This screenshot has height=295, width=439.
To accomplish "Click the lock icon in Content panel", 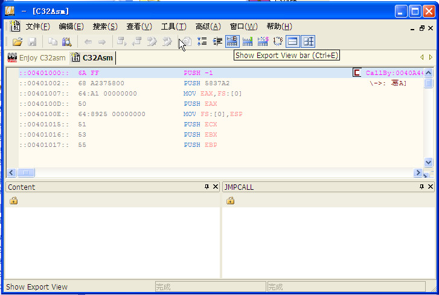I will [x=13, y=201].
